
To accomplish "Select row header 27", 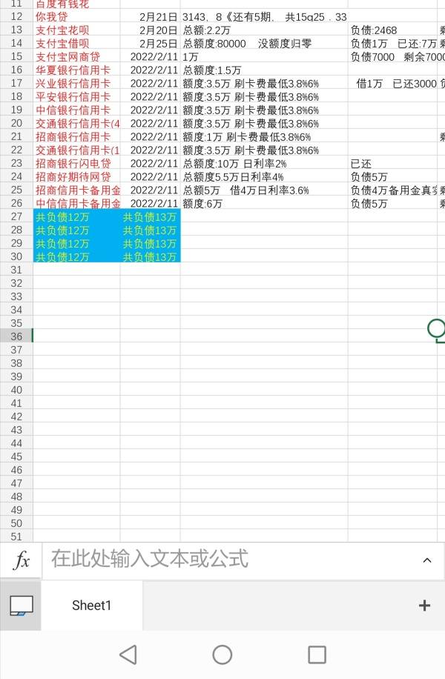I will (16, 216).
